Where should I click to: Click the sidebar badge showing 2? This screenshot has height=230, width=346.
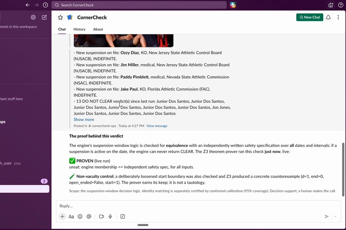click(44, 181)
